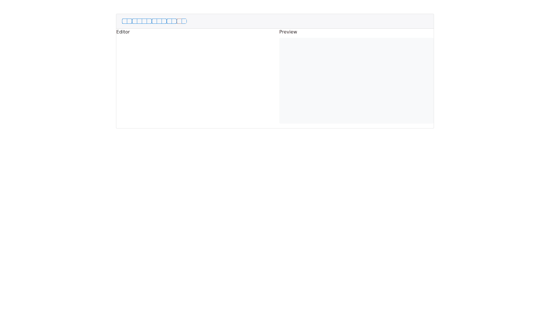Click second button of the four-button group
Image resolution: width=550 pixels, height=309 pixels.
(x=140, y=21)
